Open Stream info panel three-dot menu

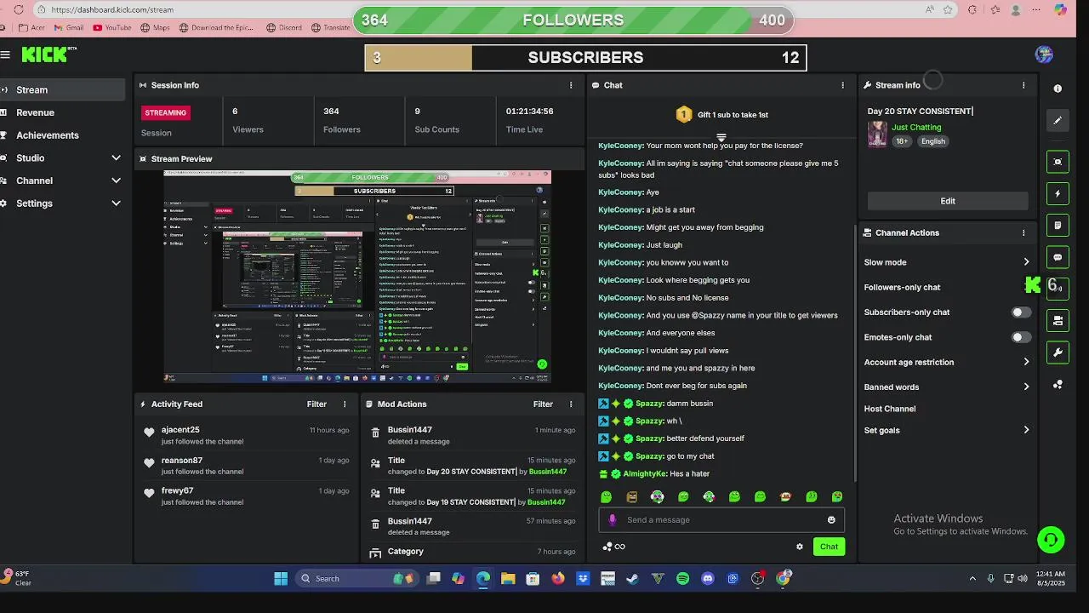coord(1023,85)
